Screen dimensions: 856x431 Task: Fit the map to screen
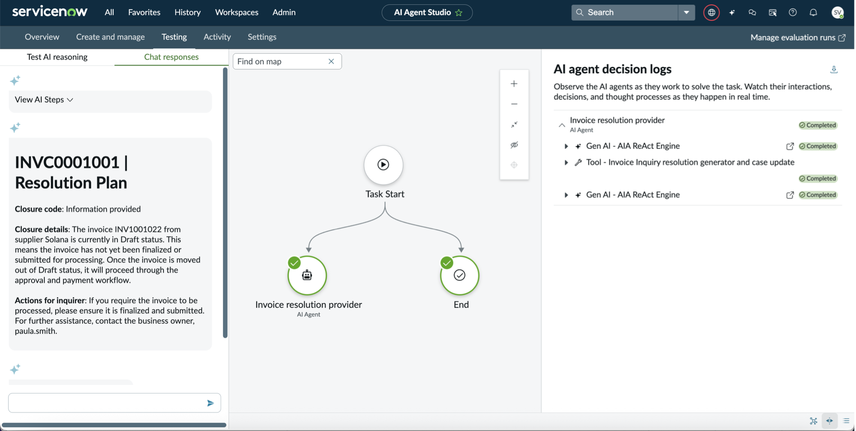pos(514,125)
